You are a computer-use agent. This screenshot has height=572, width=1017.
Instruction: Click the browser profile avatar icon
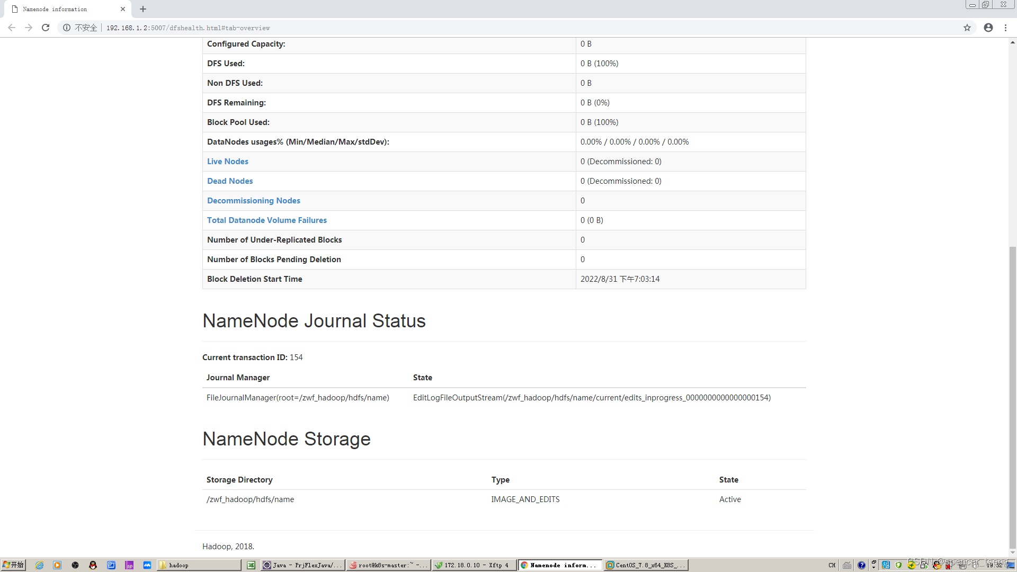pos(988,28)
